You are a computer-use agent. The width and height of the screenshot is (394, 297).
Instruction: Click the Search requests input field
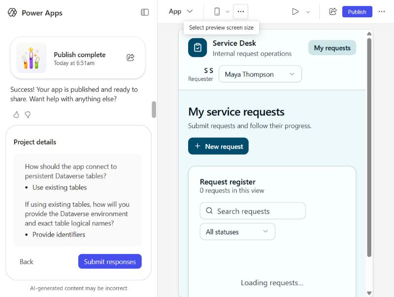[253, 211]
